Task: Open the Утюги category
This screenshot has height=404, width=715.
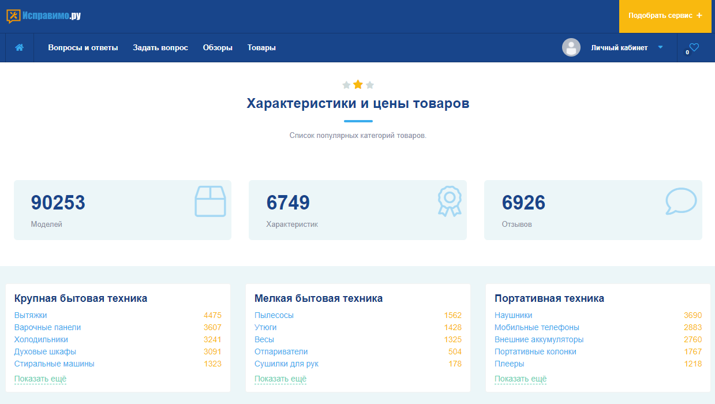Action: pyautogui.click(x=265, y=327)
